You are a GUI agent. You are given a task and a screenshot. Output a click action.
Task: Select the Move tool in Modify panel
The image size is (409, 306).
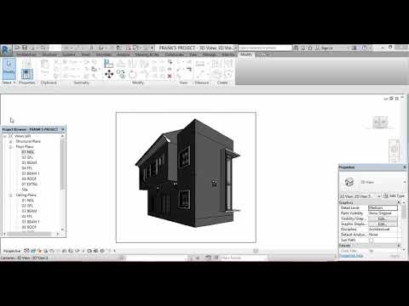pyautogui.click(x=109, y=74)
